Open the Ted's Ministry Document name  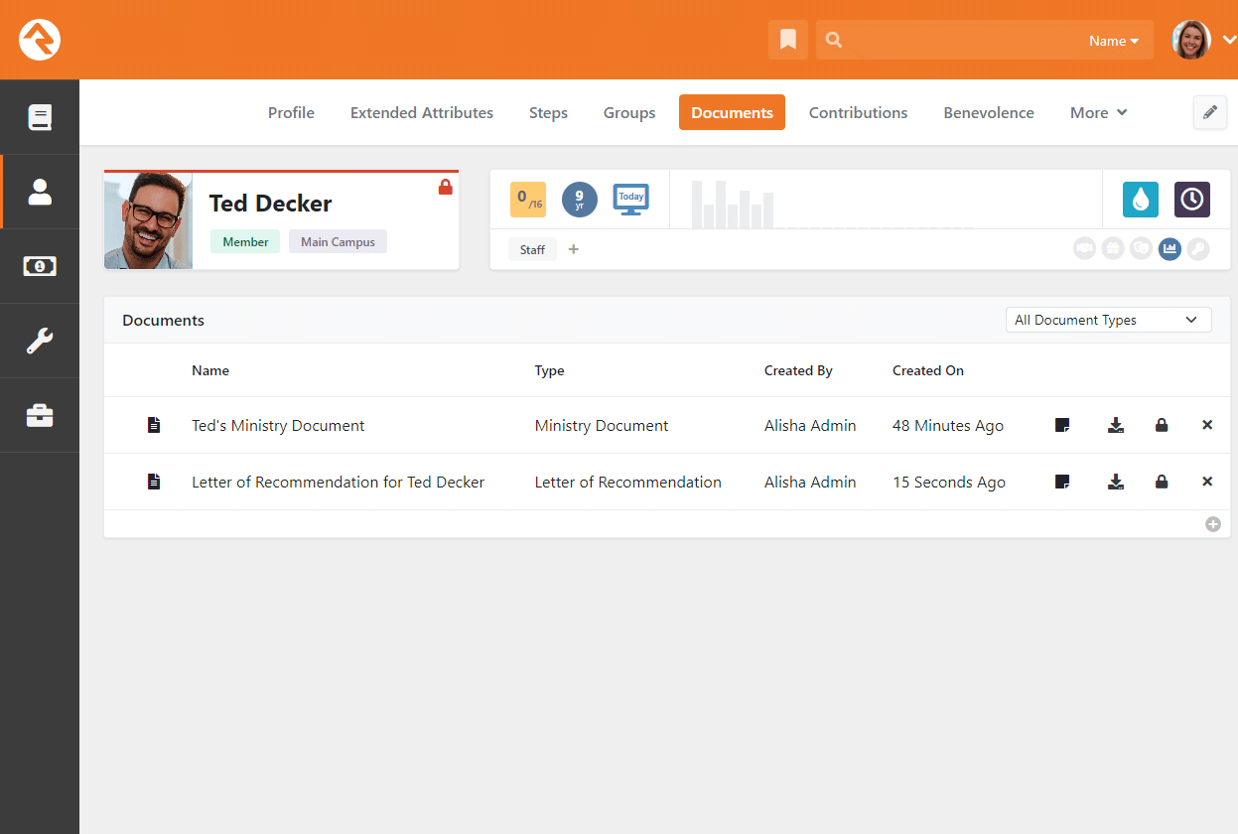pyautogui.click(x=278, y=425)
